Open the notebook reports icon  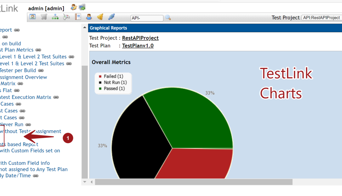coord(78,17)
